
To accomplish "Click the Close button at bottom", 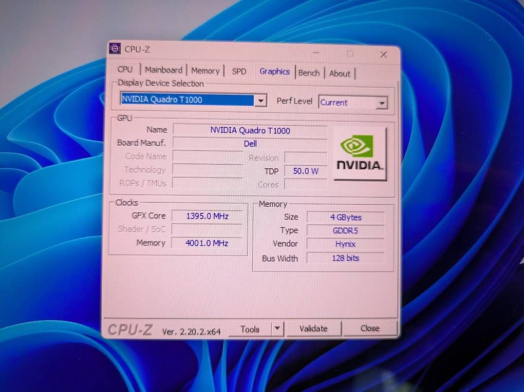I will click(369, 328).
